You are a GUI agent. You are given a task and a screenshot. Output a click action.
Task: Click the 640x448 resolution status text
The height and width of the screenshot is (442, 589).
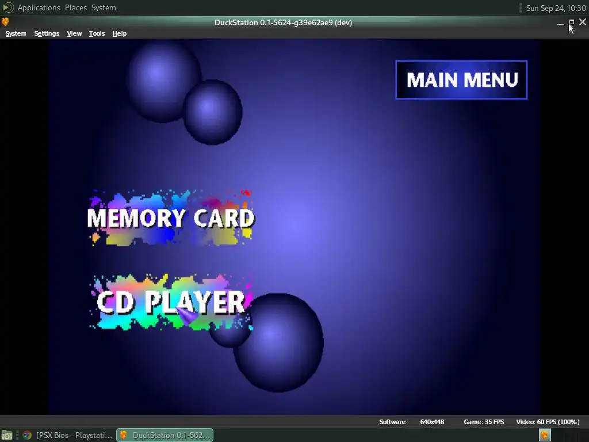tap(432, 422)
